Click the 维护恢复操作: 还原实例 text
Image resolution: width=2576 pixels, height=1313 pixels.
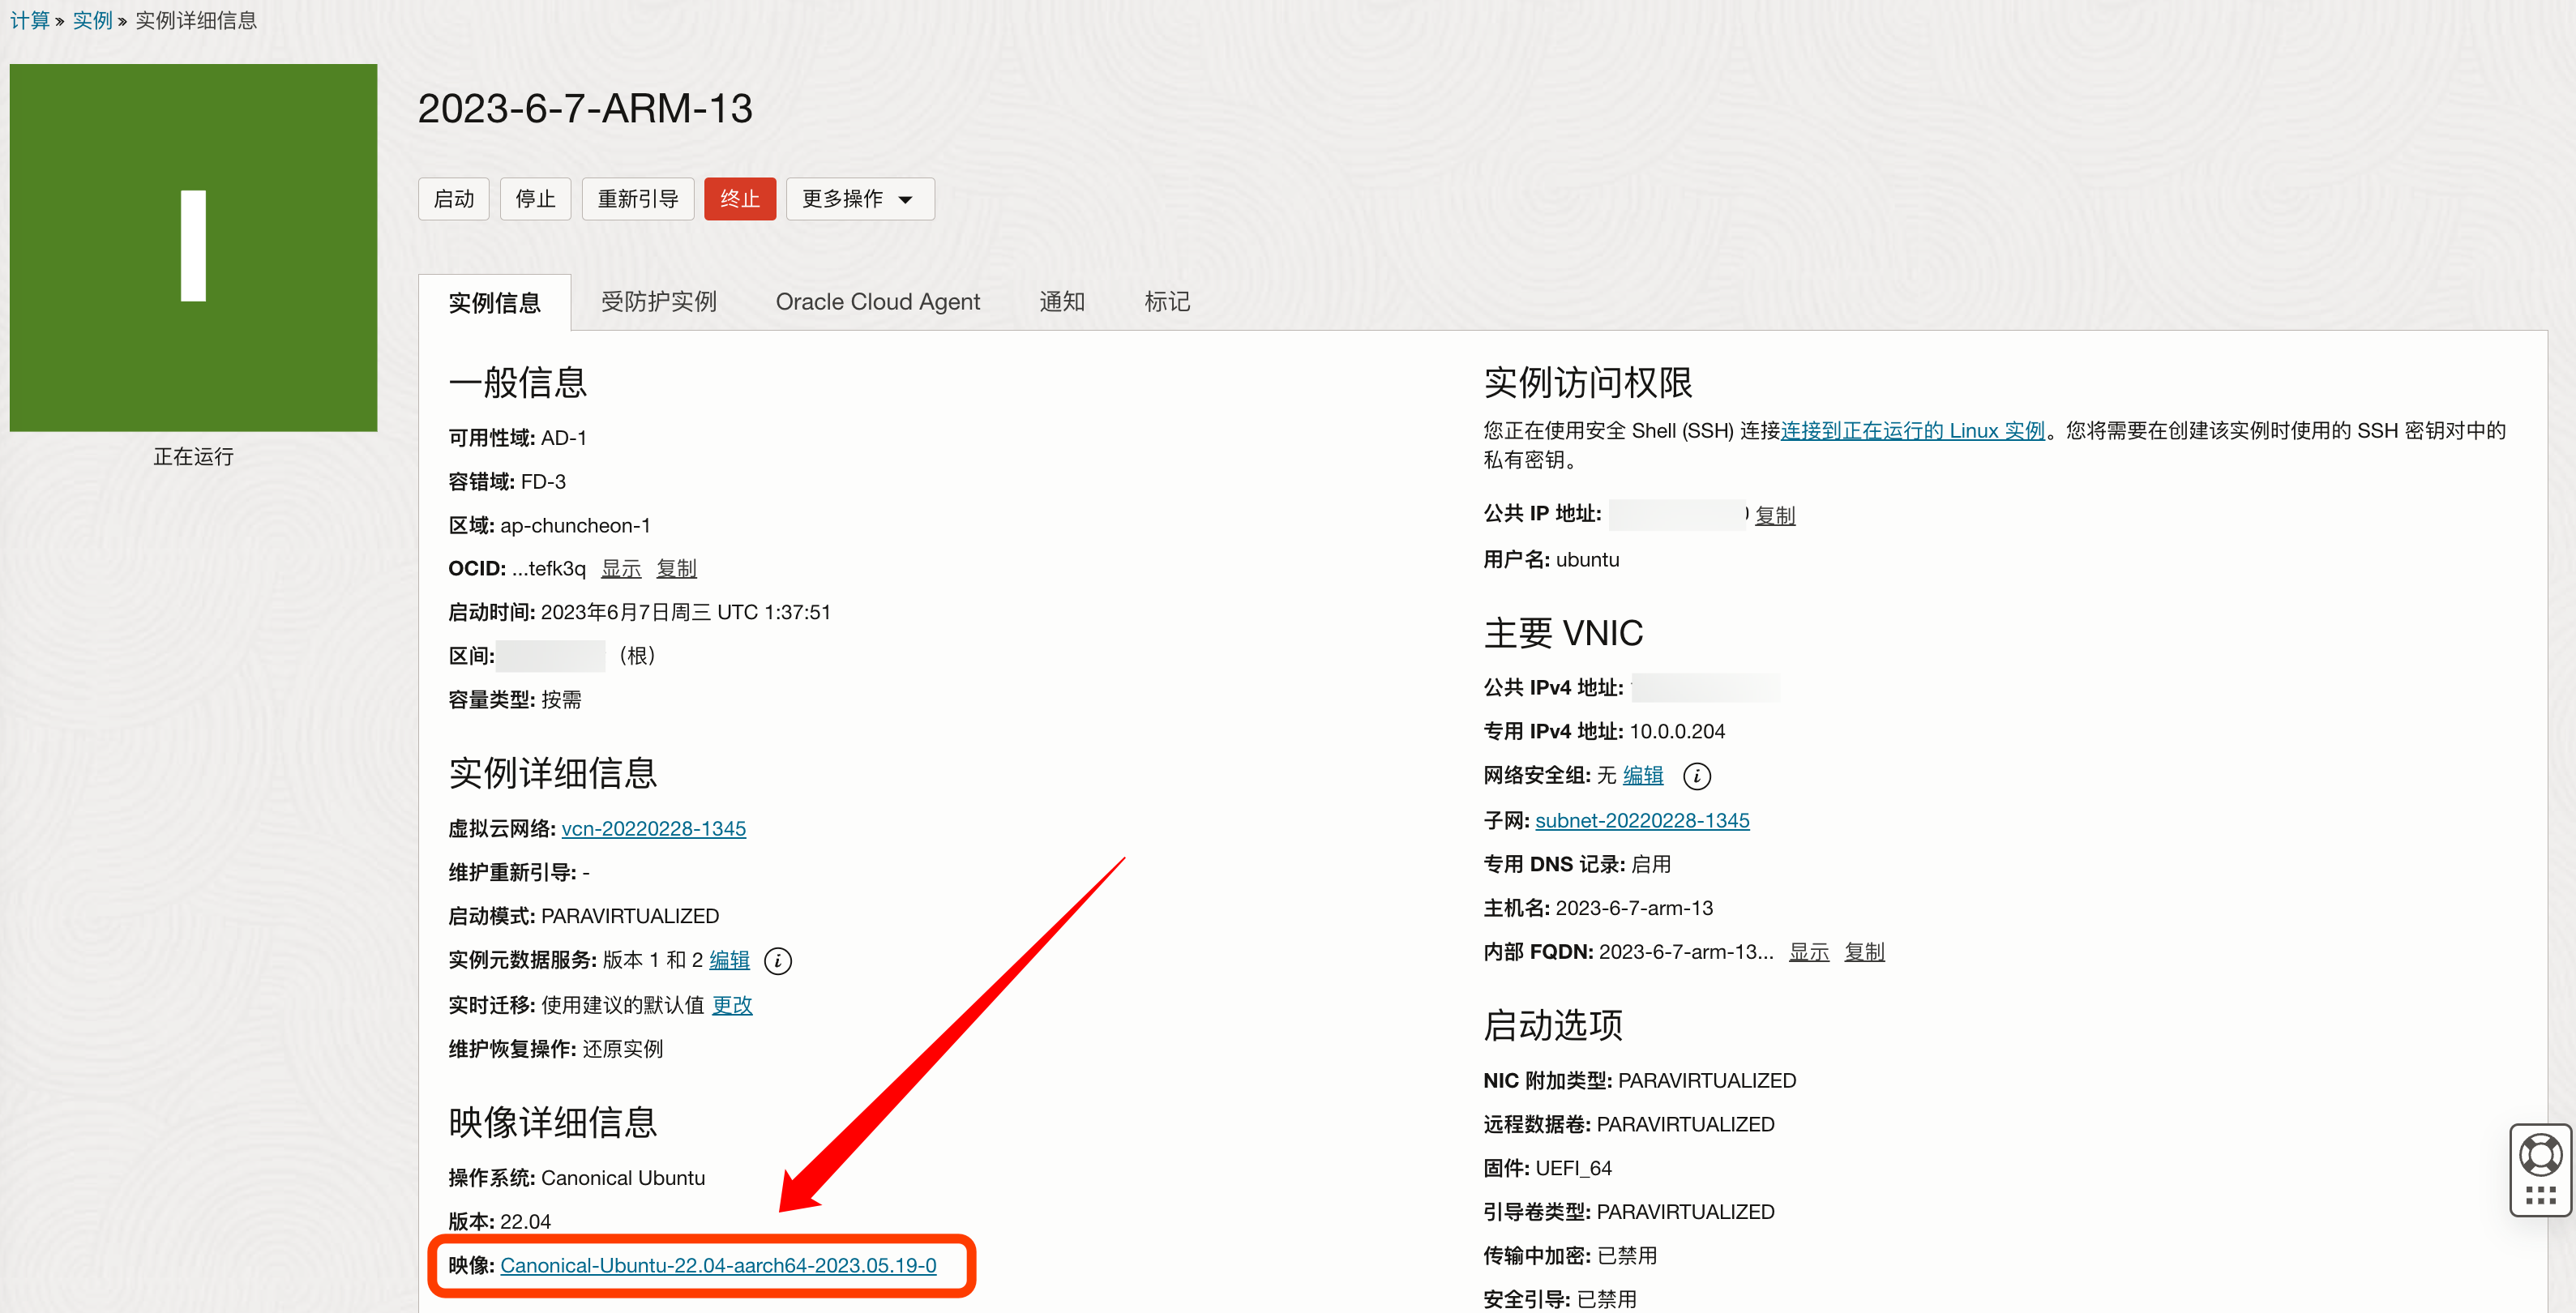click(x=555, y=1049)
